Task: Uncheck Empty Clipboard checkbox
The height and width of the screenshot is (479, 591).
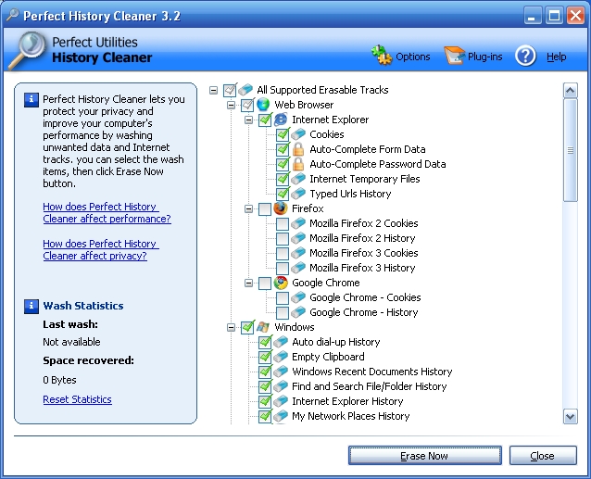Action: tap(265, 357)
